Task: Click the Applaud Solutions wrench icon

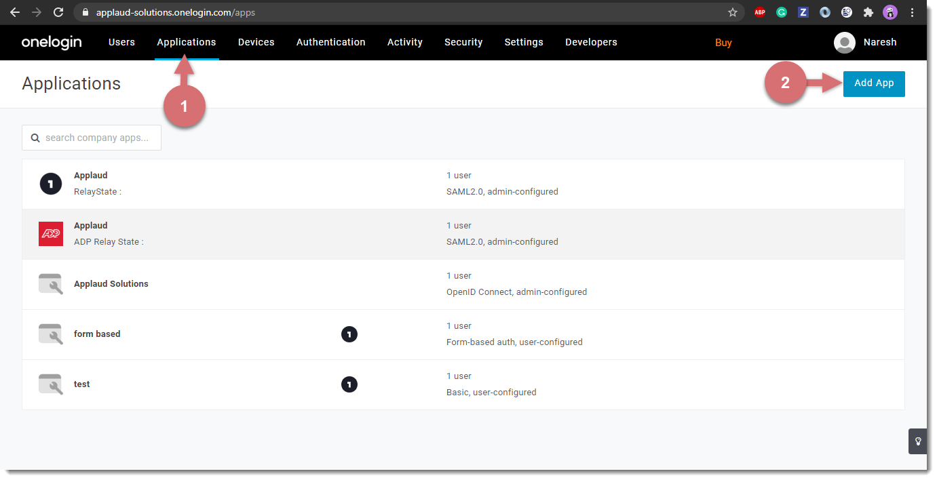Action: 51,284
